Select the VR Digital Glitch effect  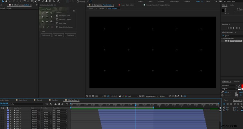point(236,41)
